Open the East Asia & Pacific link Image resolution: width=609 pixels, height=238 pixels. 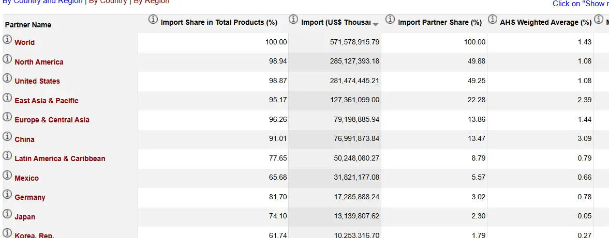47,101
